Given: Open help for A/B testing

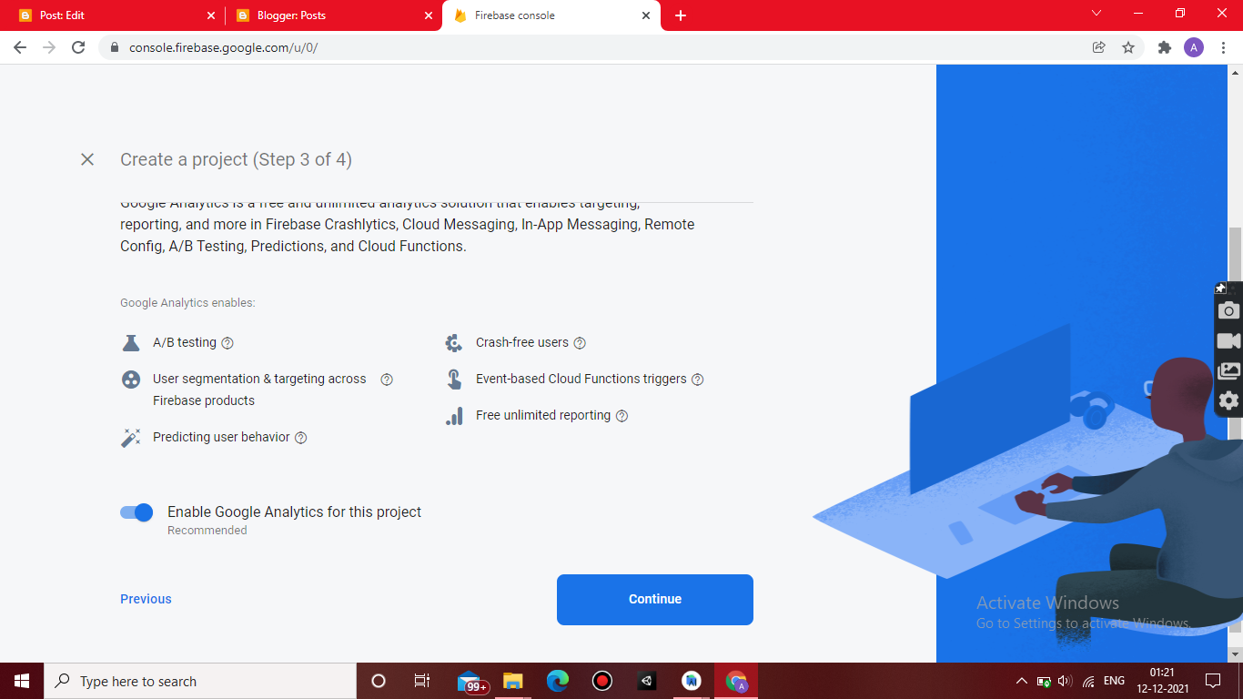Looking at the screenshot, I should 227,343.
